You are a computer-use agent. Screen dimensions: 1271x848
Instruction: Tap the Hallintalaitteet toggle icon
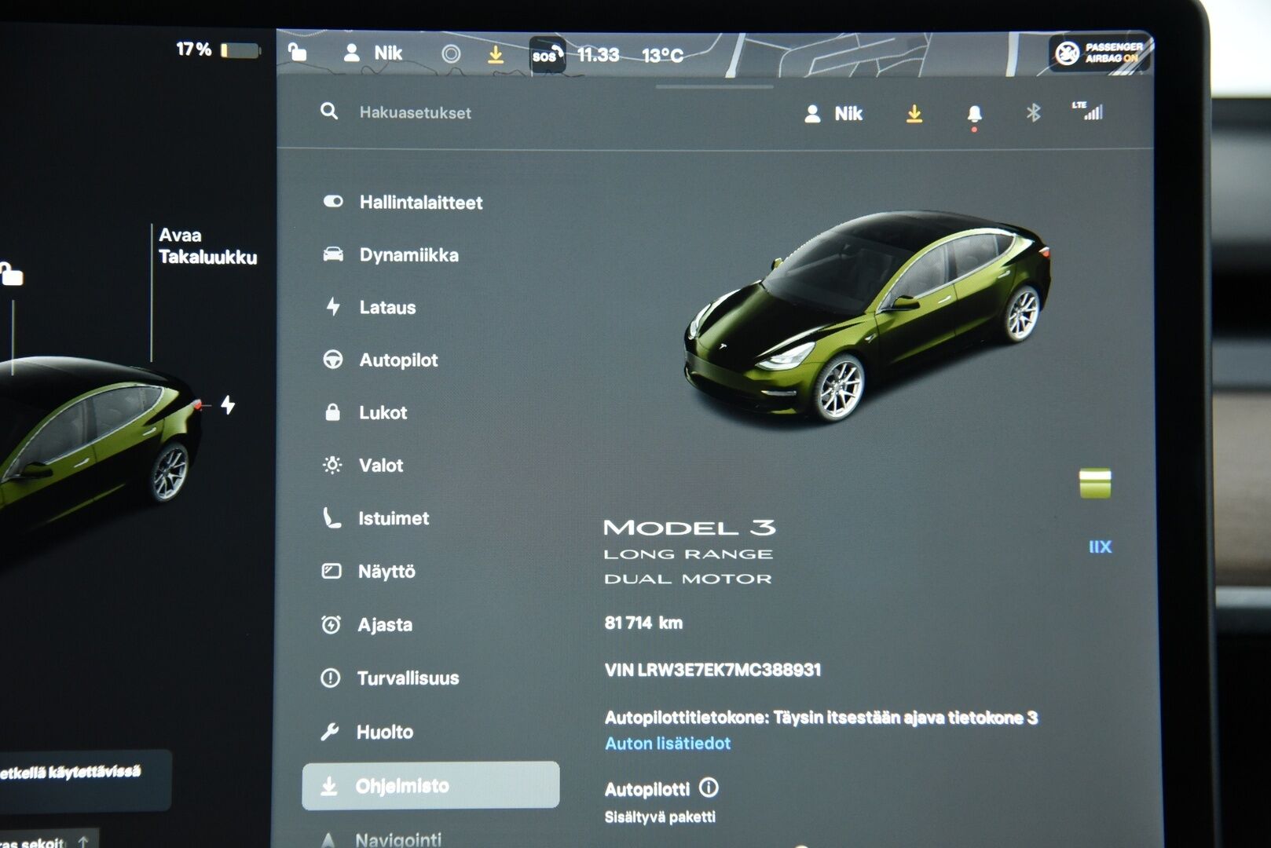pos(333,201)
